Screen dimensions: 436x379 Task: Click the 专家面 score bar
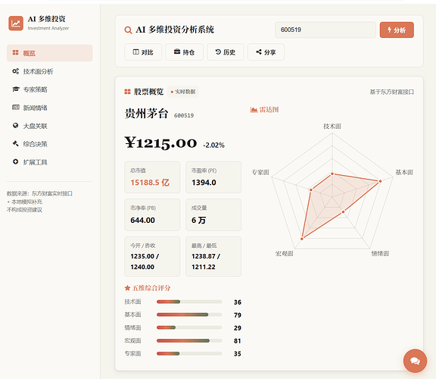click(x=189, y=354)
